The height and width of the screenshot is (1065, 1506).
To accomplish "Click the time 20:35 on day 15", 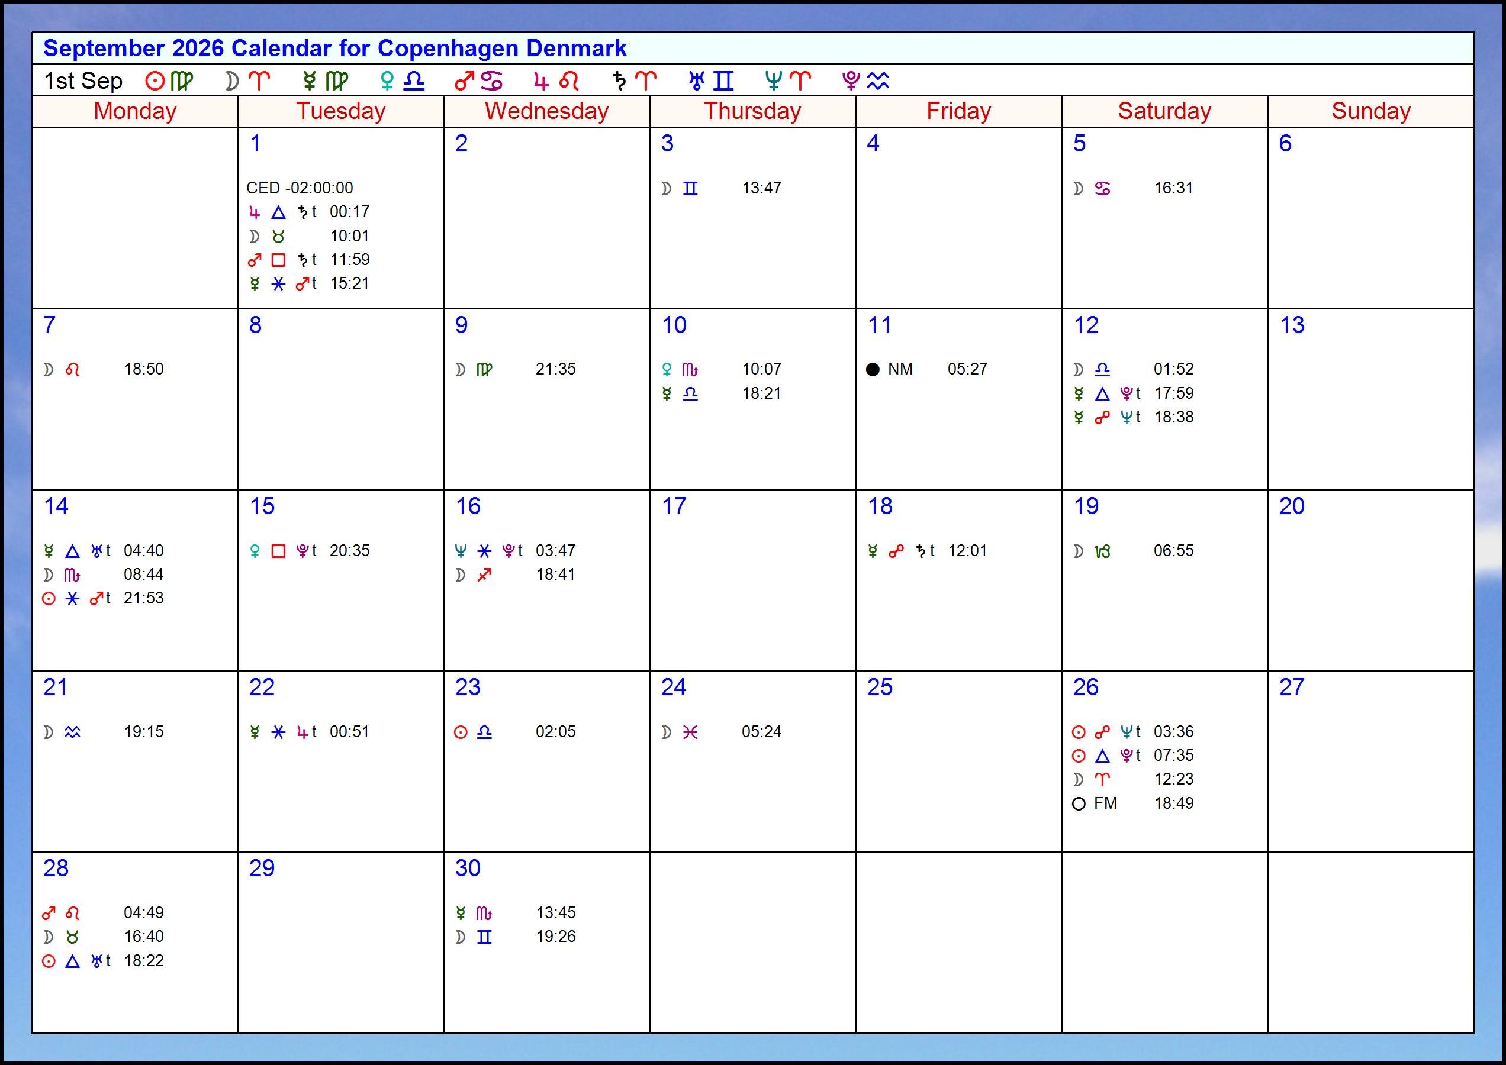I will point(349,551).
